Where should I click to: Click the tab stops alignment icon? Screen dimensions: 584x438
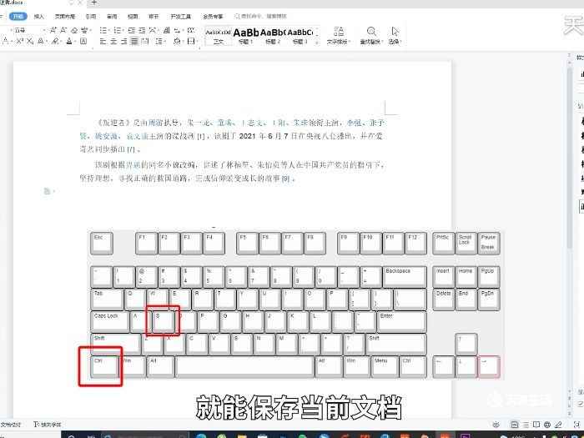(191, 30)
